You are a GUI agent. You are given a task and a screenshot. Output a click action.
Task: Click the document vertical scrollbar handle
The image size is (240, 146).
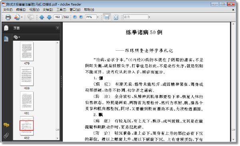point(234,130)
